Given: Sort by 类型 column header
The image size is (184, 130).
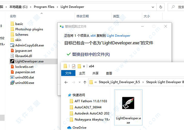Looking at the screenshot, I should 116,16.
